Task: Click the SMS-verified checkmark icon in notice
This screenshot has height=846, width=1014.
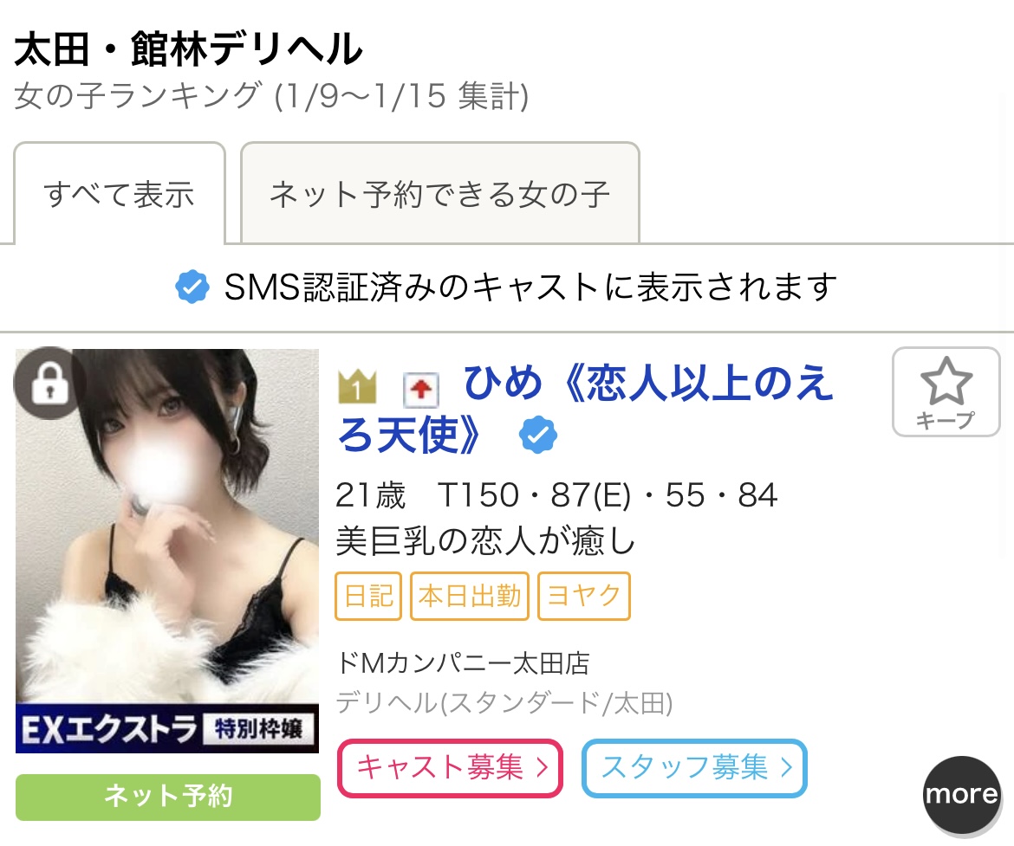Action: [x=192, y=287]
